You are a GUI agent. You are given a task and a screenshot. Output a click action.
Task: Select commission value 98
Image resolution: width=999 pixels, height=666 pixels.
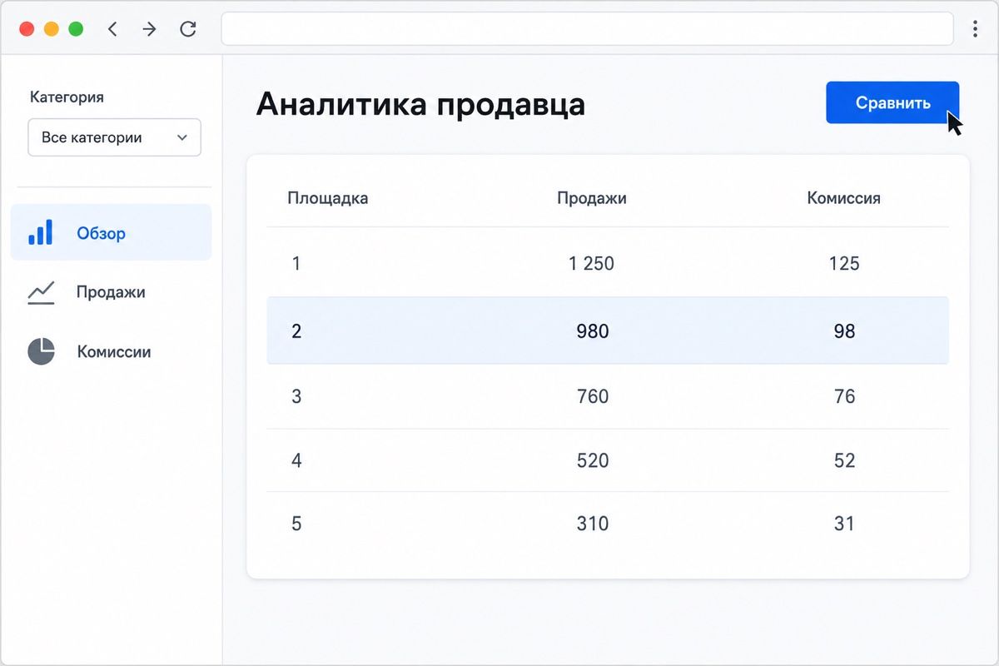coord(844,331)
